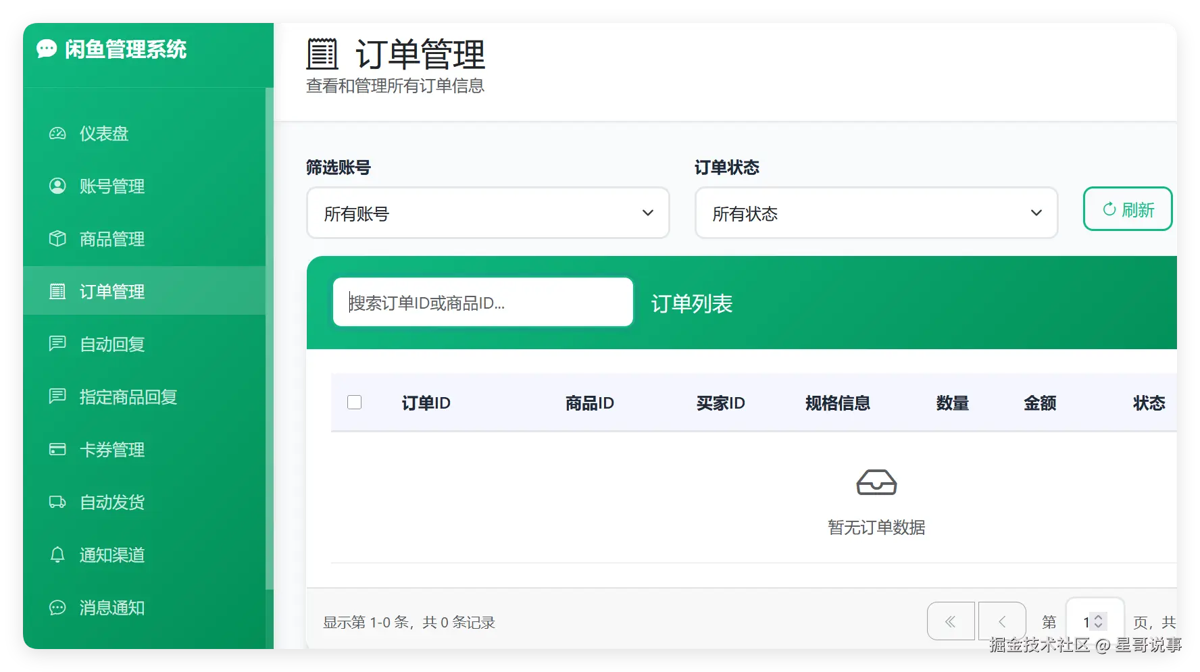Toggle the select-all orders checkbox
1200x672 pixels.
point(354,403)
